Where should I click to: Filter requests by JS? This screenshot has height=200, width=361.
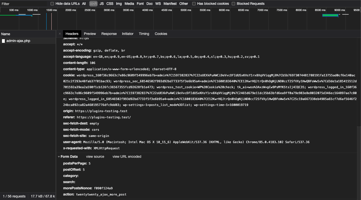click(101, 4)
